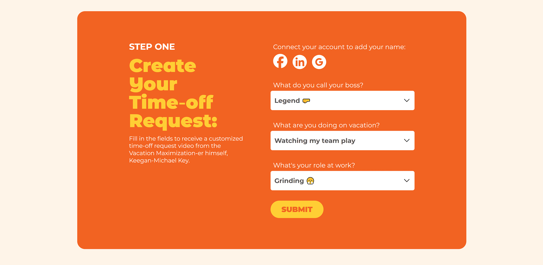Click the STEP ONE label
The image size is (543, 265).
(x=152, y=47)
